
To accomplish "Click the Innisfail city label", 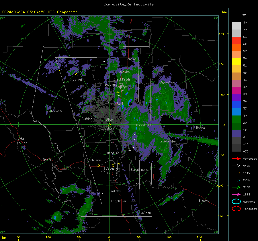I will click(116, 104).
